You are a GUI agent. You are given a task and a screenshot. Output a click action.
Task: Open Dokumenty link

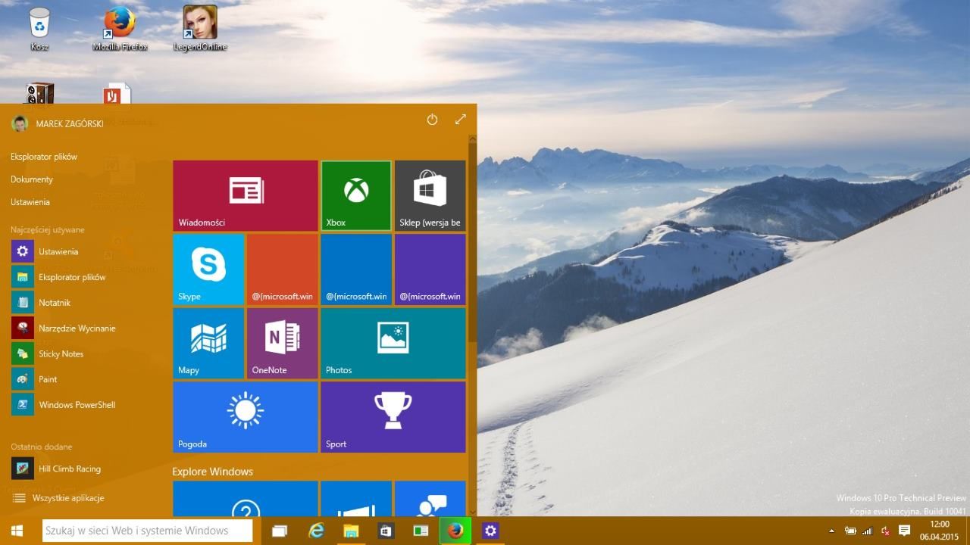(x=32, y=179)
